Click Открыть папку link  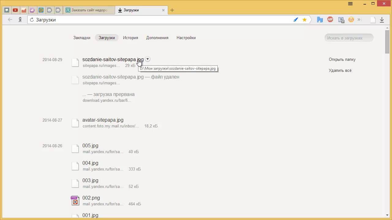click(342, 60)
